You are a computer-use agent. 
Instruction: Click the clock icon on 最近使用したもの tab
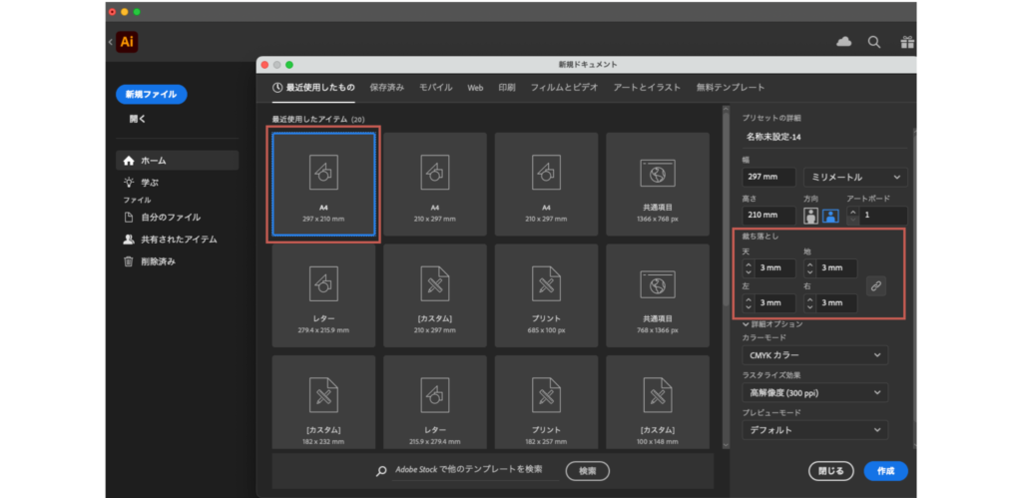coord(277,88)
